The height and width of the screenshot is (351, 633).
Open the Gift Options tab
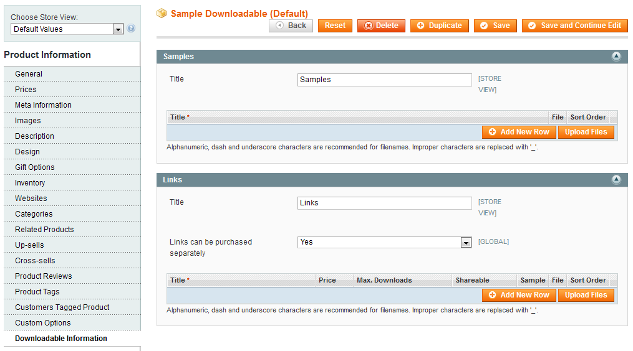tap(72, 167)
